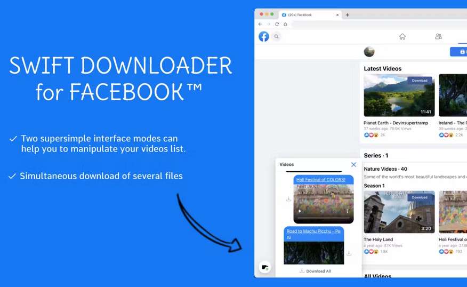The image size is (467, 287).
Task: Close the Videos panel with X
Action: (x=353, y=164)
